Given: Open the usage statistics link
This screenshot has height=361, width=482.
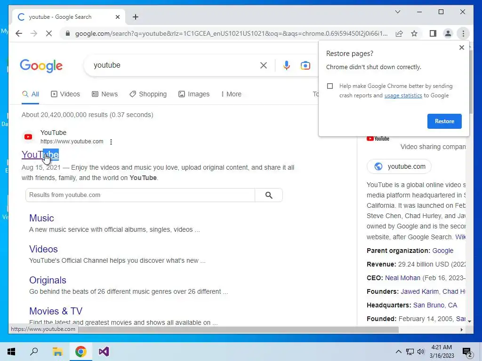Looking at the screenshot, I should point(403,95).
